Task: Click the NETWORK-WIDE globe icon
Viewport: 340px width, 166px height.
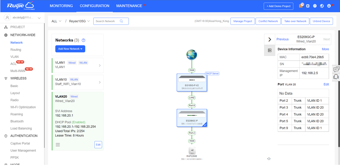Action: (x=6, y=35)
